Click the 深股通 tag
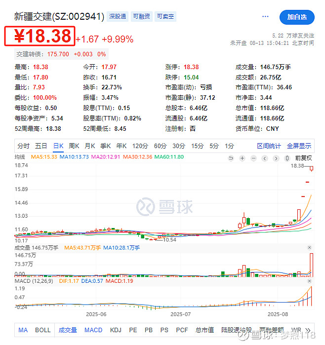The height and width of the screenshot is (345, 325). click(118, 16)
